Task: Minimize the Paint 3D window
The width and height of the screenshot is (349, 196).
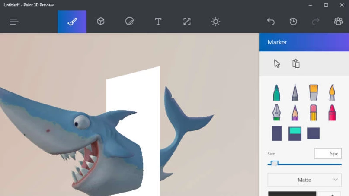Action: click(310, 5)
